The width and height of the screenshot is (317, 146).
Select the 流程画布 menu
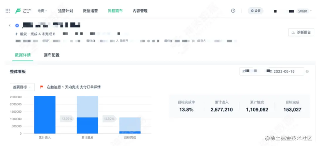pyautogui.click(x=115, y=11)
